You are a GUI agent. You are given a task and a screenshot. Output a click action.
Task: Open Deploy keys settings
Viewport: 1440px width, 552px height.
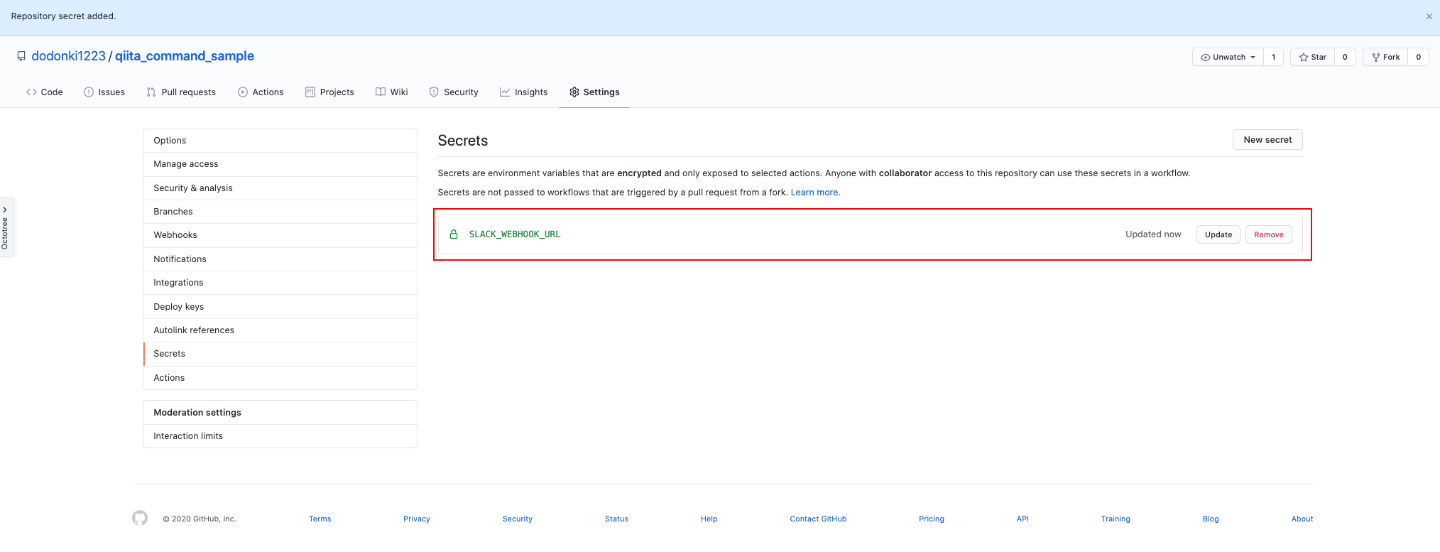click(x=280, y=307)
